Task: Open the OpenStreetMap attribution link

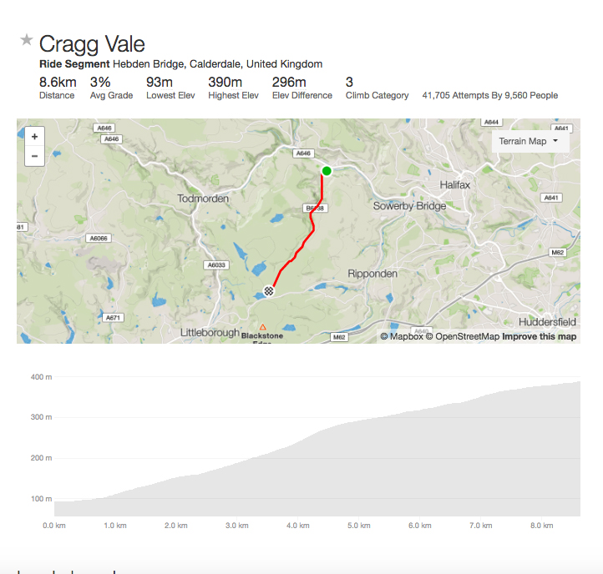Action: click(x=462, y=337)
